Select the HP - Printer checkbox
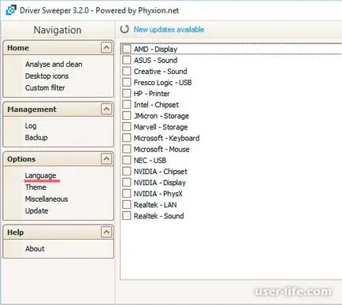The image size is (342, 305). click(x=127, y=93)
